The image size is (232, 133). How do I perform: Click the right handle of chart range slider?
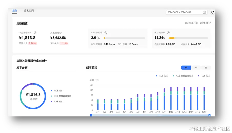click(x=209, y=115)
